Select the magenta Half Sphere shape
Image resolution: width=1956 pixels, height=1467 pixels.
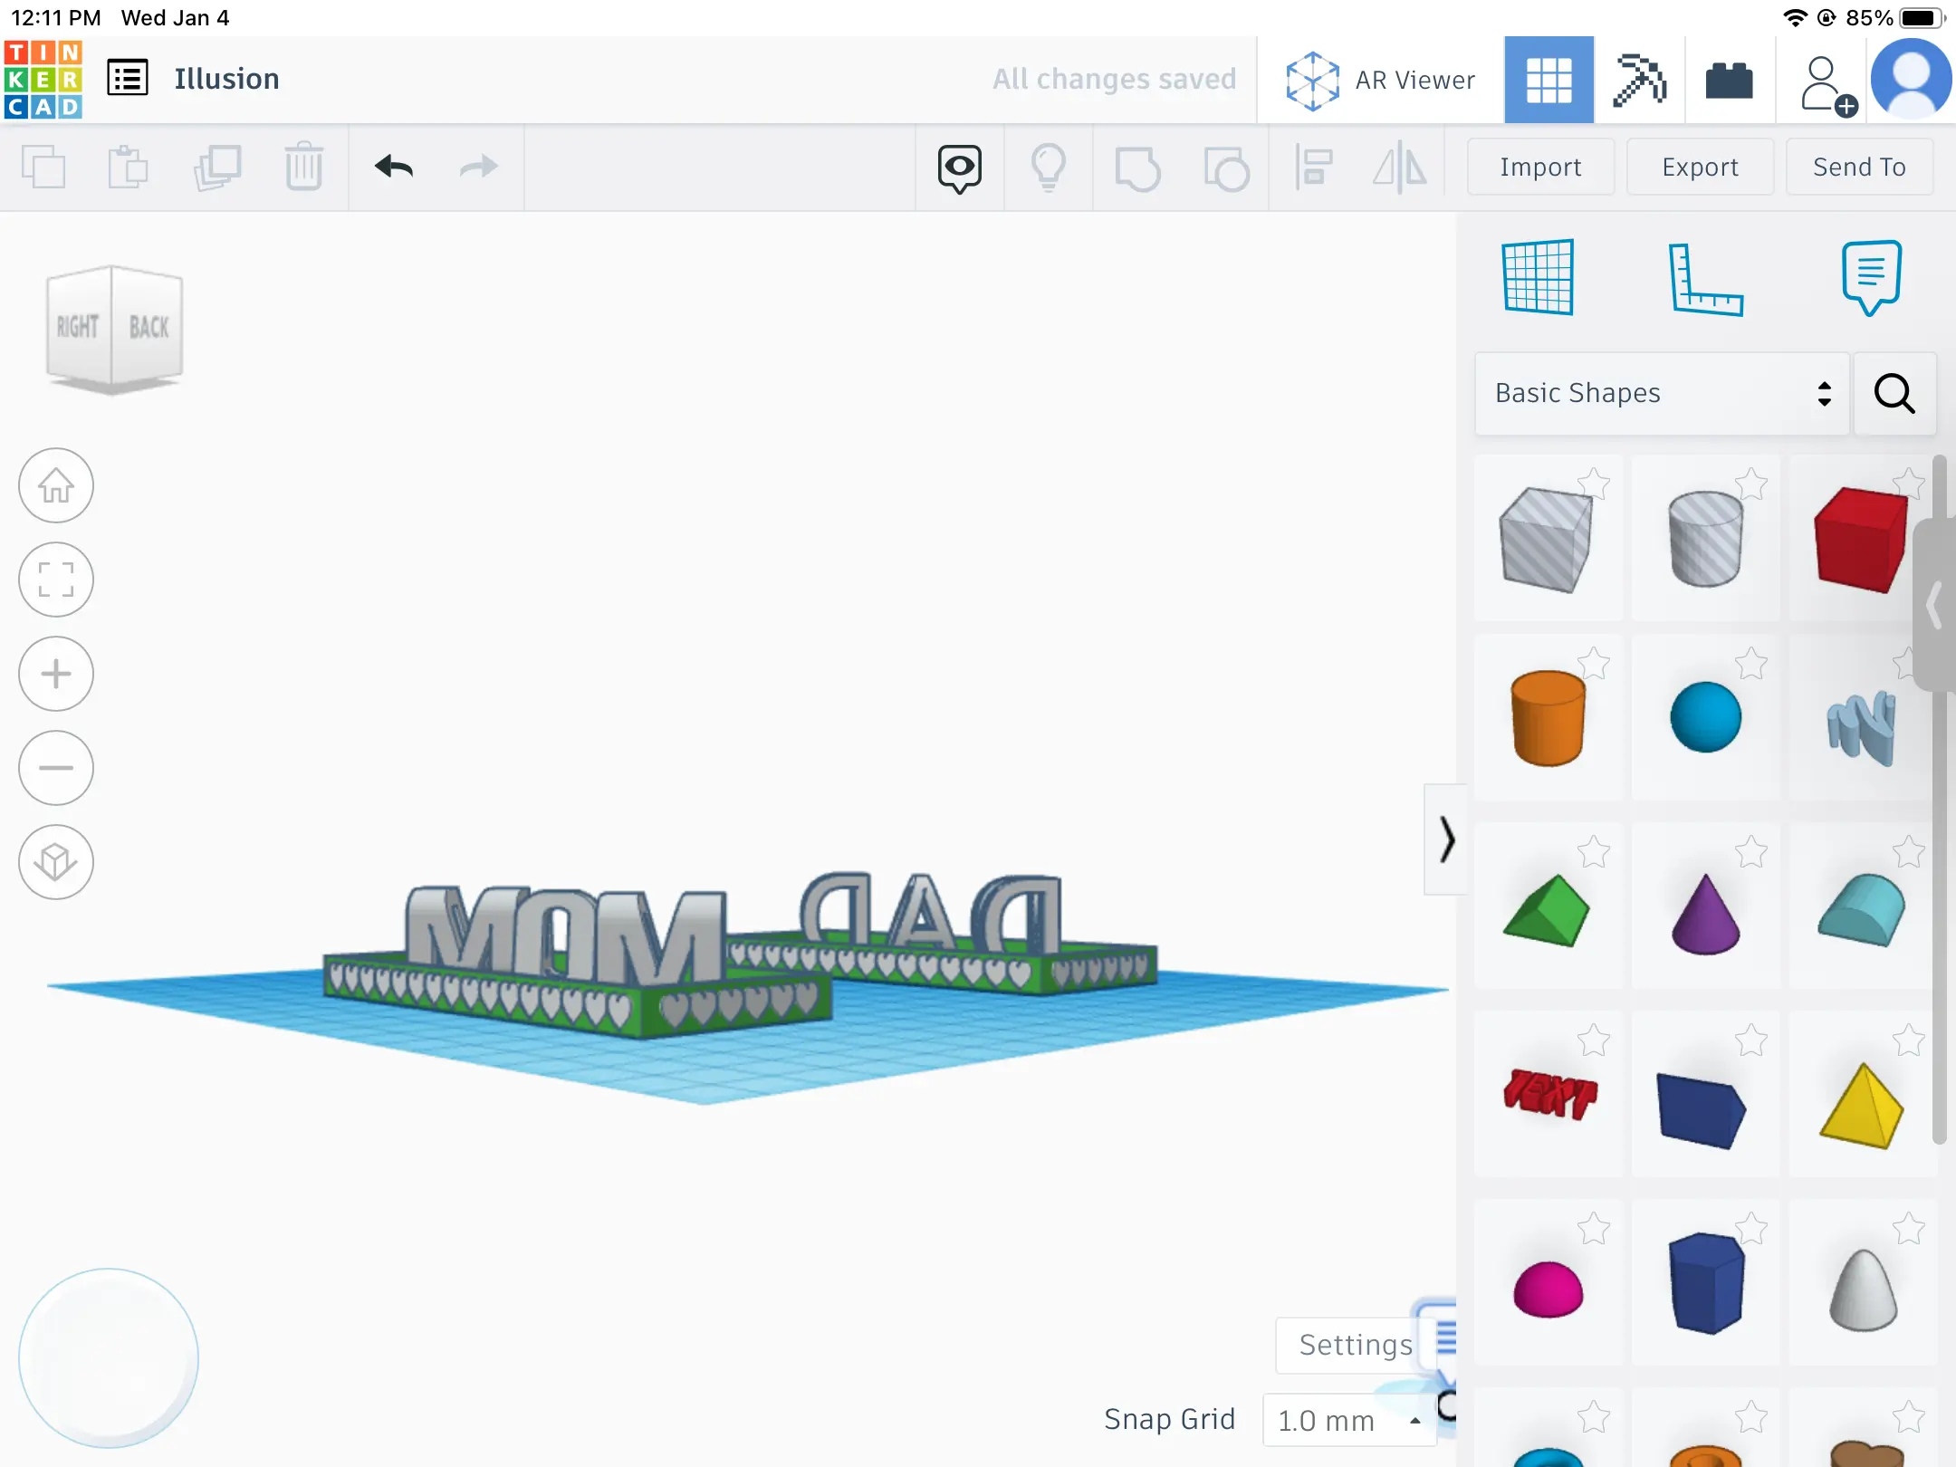(1548, 1290)
